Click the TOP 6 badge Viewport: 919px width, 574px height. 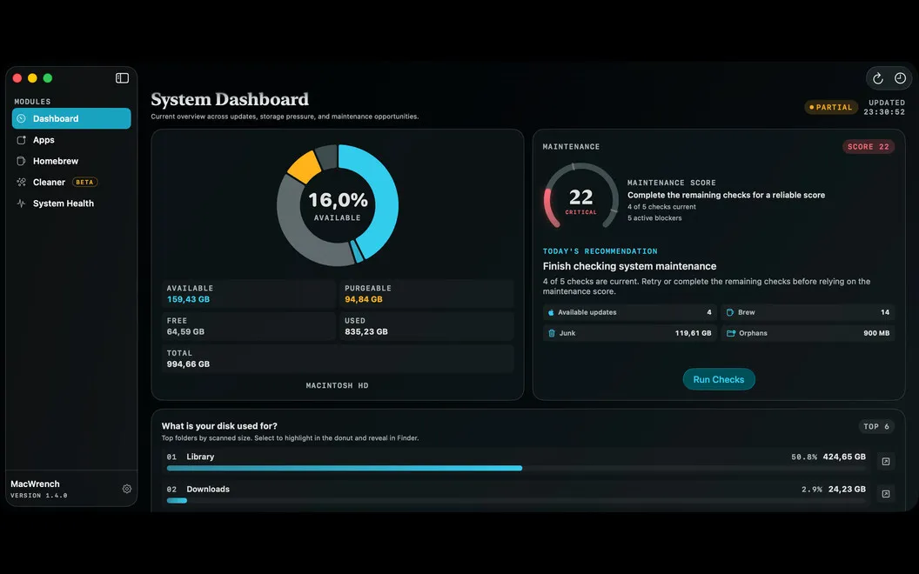876,426
